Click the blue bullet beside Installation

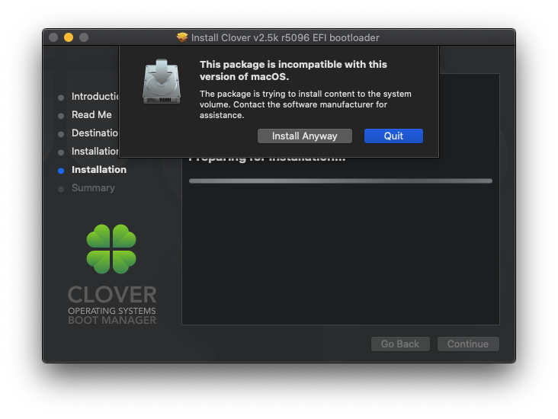click(x=61, y=171)
